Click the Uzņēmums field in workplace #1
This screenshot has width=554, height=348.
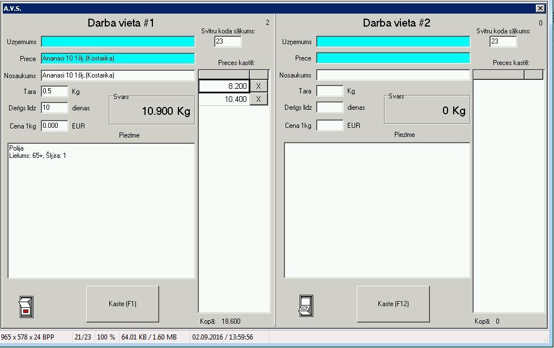tap(118, 42)
